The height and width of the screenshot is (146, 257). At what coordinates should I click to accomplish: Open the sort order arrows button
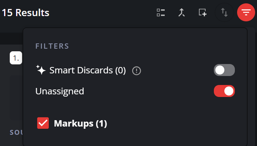[x=224, y=12]
